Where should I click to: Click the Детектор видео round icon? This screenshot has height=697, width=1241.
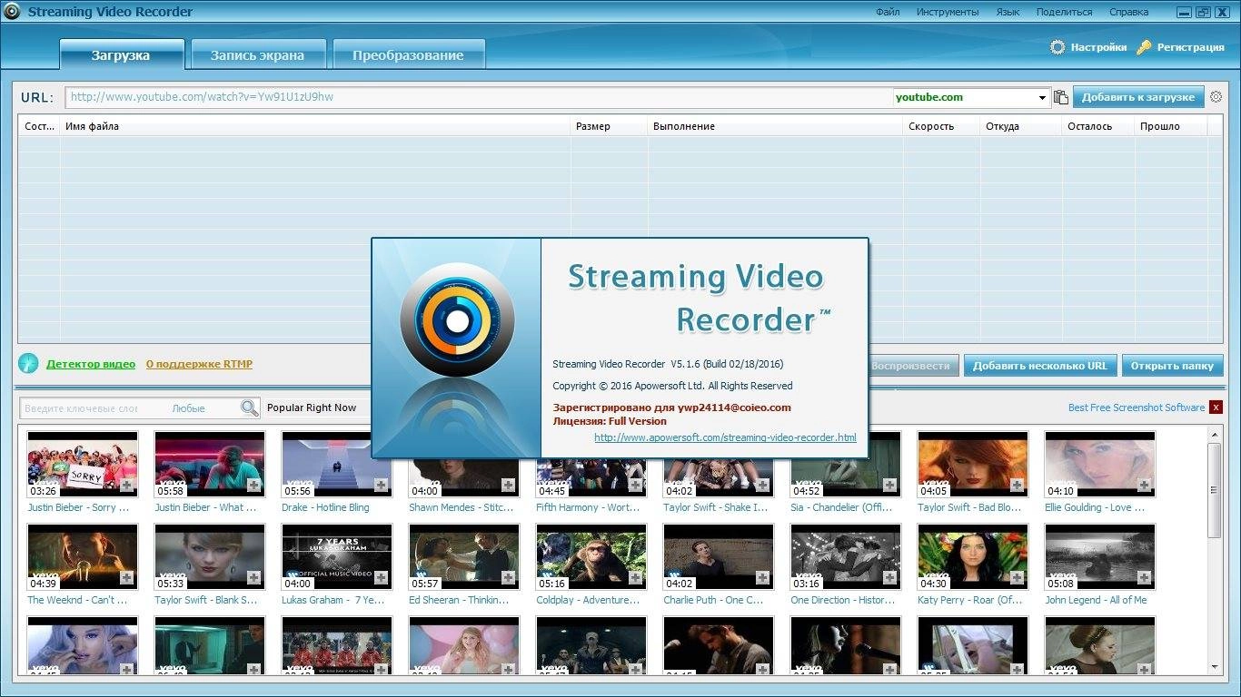[x=28, y=364]
